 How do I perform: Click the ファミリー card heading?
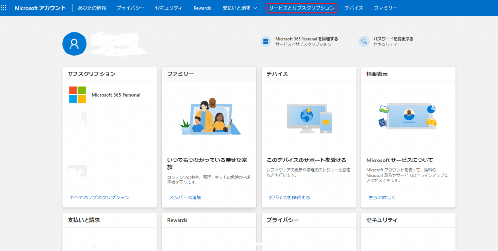[x=180, y=74]
